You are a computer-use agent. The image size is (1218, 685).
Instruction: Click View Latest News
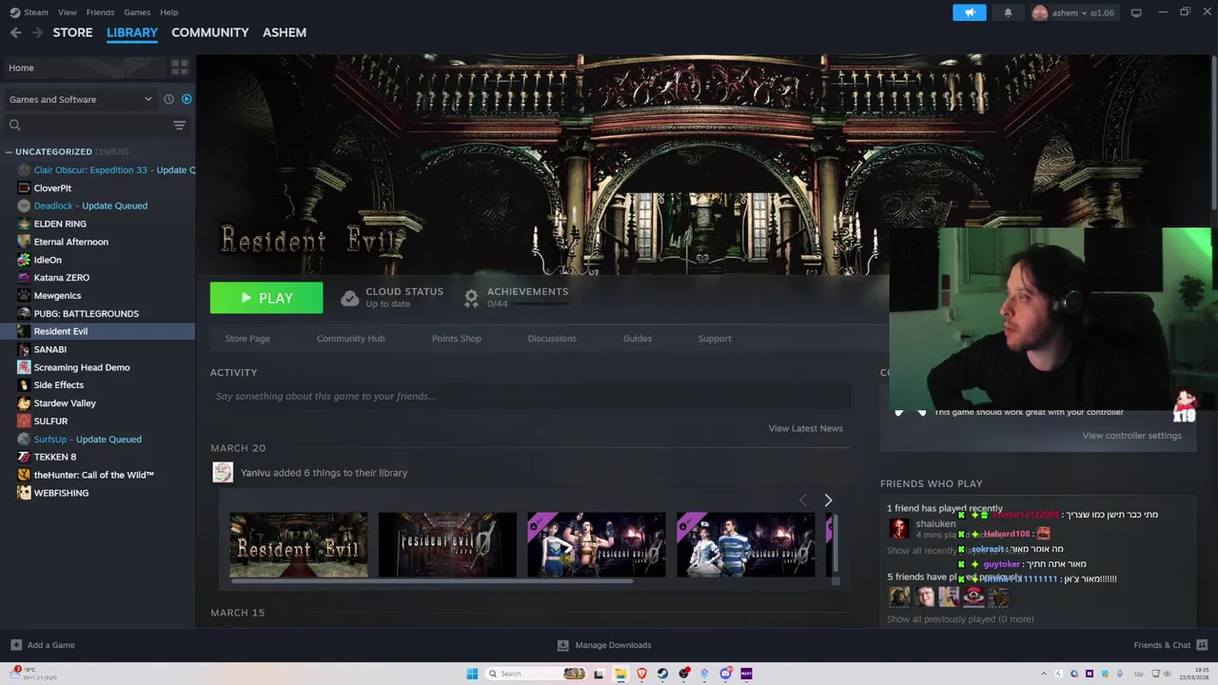point(806,428)
